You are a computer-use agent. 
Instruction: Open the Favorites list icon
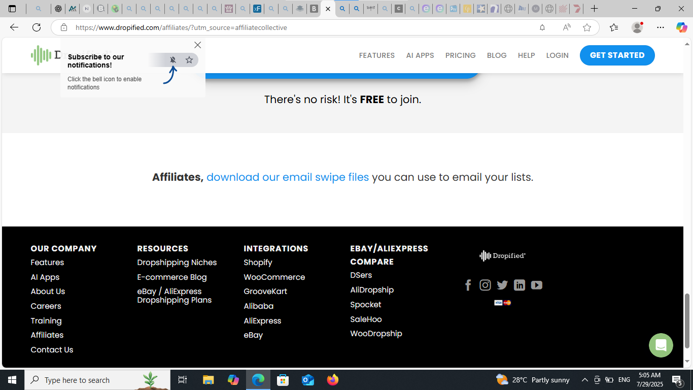(x=614, y=27)
